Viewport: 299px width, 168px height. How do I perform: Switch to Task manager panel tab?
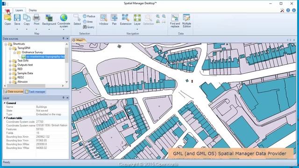point(36,91)
